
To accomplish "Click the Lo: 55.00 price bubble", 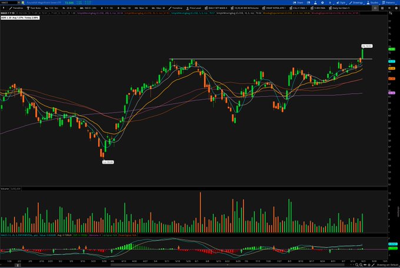I will [x=108, y=162].
